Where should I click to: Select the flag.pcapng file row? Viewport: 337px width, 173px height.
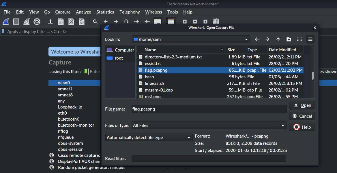[220, 70]
